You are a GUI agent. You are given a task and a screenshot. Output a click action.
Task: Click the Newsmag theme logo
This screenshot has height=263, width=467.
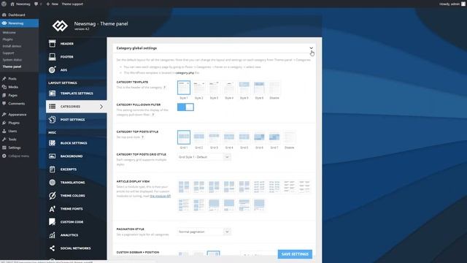60,26
